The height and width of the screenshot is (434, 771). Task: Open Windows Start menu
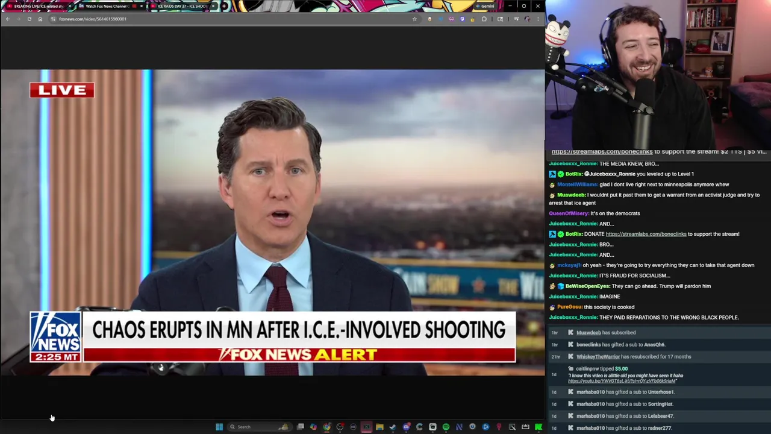pyautogui.click(x=219, y=427)
